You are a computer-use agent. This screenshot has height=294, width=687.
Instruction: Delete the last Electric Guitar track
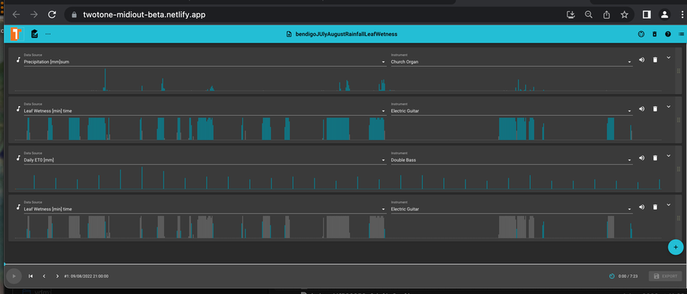[655, 207]
